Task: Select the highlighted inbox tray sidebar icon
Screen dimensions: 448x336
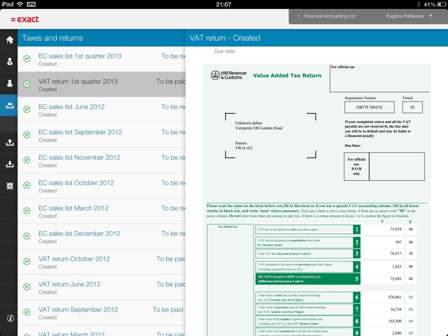Action: [10, 106]
